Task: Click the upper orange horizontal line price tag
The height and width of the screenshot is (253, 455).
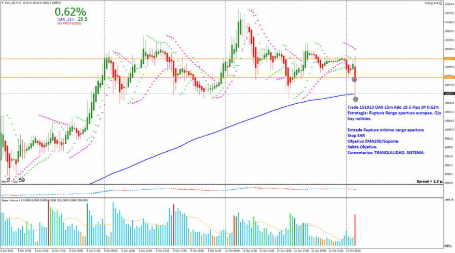Action: (447, 59)
